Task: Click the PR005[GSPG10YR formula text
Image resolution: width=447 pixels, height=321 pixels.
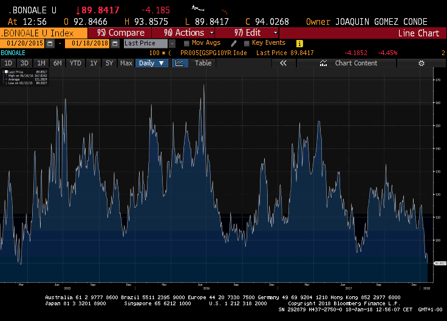Action: point(214,53)
